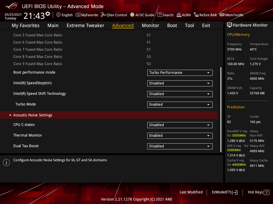The height and width of the screenshot is (204, 273).
Task: Select Core 8 Fused Max Core Ratio row
Action: (x=109, y=57)
